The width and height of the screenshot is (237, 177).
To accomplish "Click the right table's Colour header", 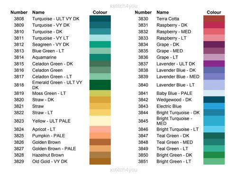I will click(x=214, y=12).
